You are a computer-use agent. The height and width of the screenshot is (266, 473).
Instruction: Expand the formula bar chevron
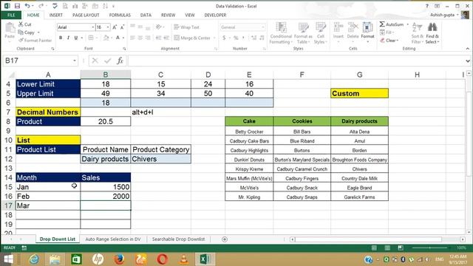coord(468,61)
